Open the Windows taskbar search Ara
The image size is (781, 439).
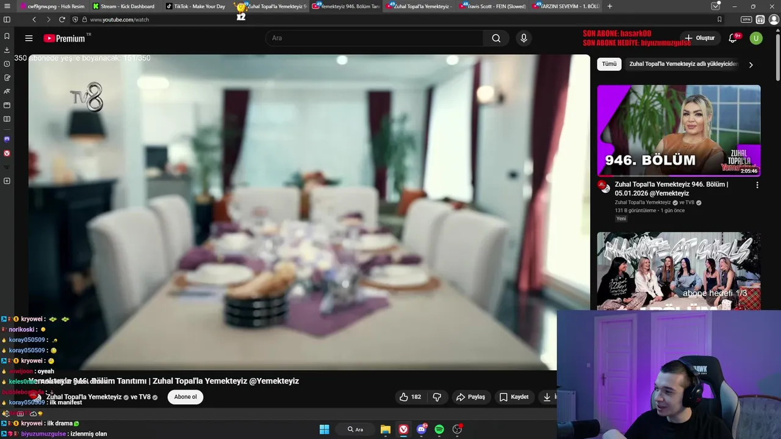[x=355, y=429]
